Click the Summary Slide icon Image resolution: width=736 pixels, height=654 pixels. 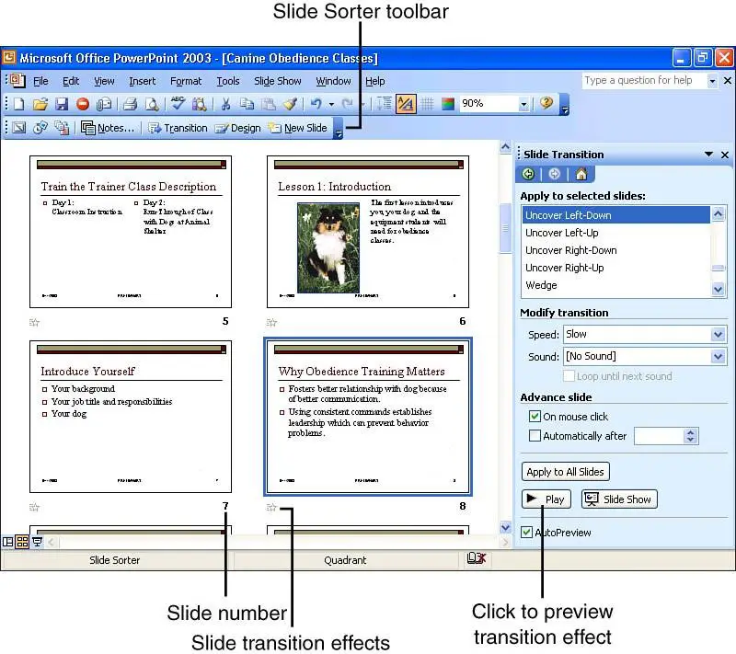[x=62, y=128]
